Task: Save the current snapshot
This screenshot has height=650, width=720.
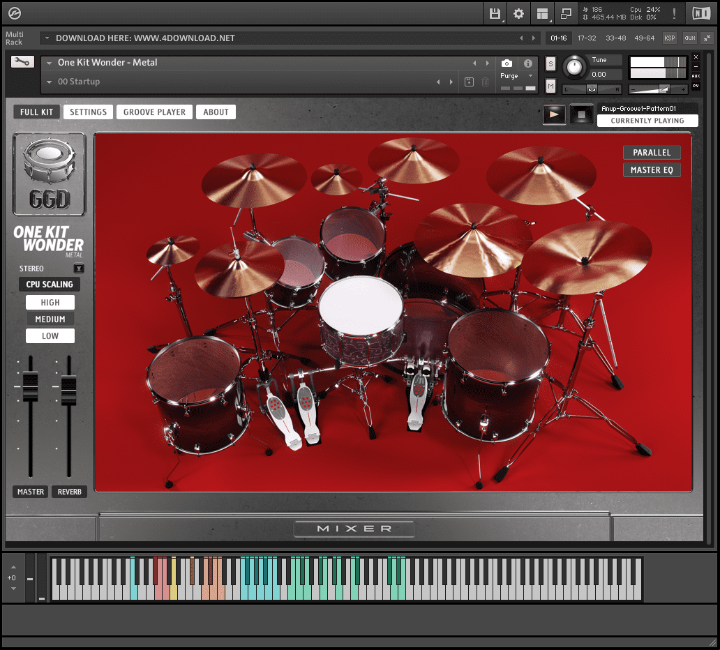Action: coord(469,82)
